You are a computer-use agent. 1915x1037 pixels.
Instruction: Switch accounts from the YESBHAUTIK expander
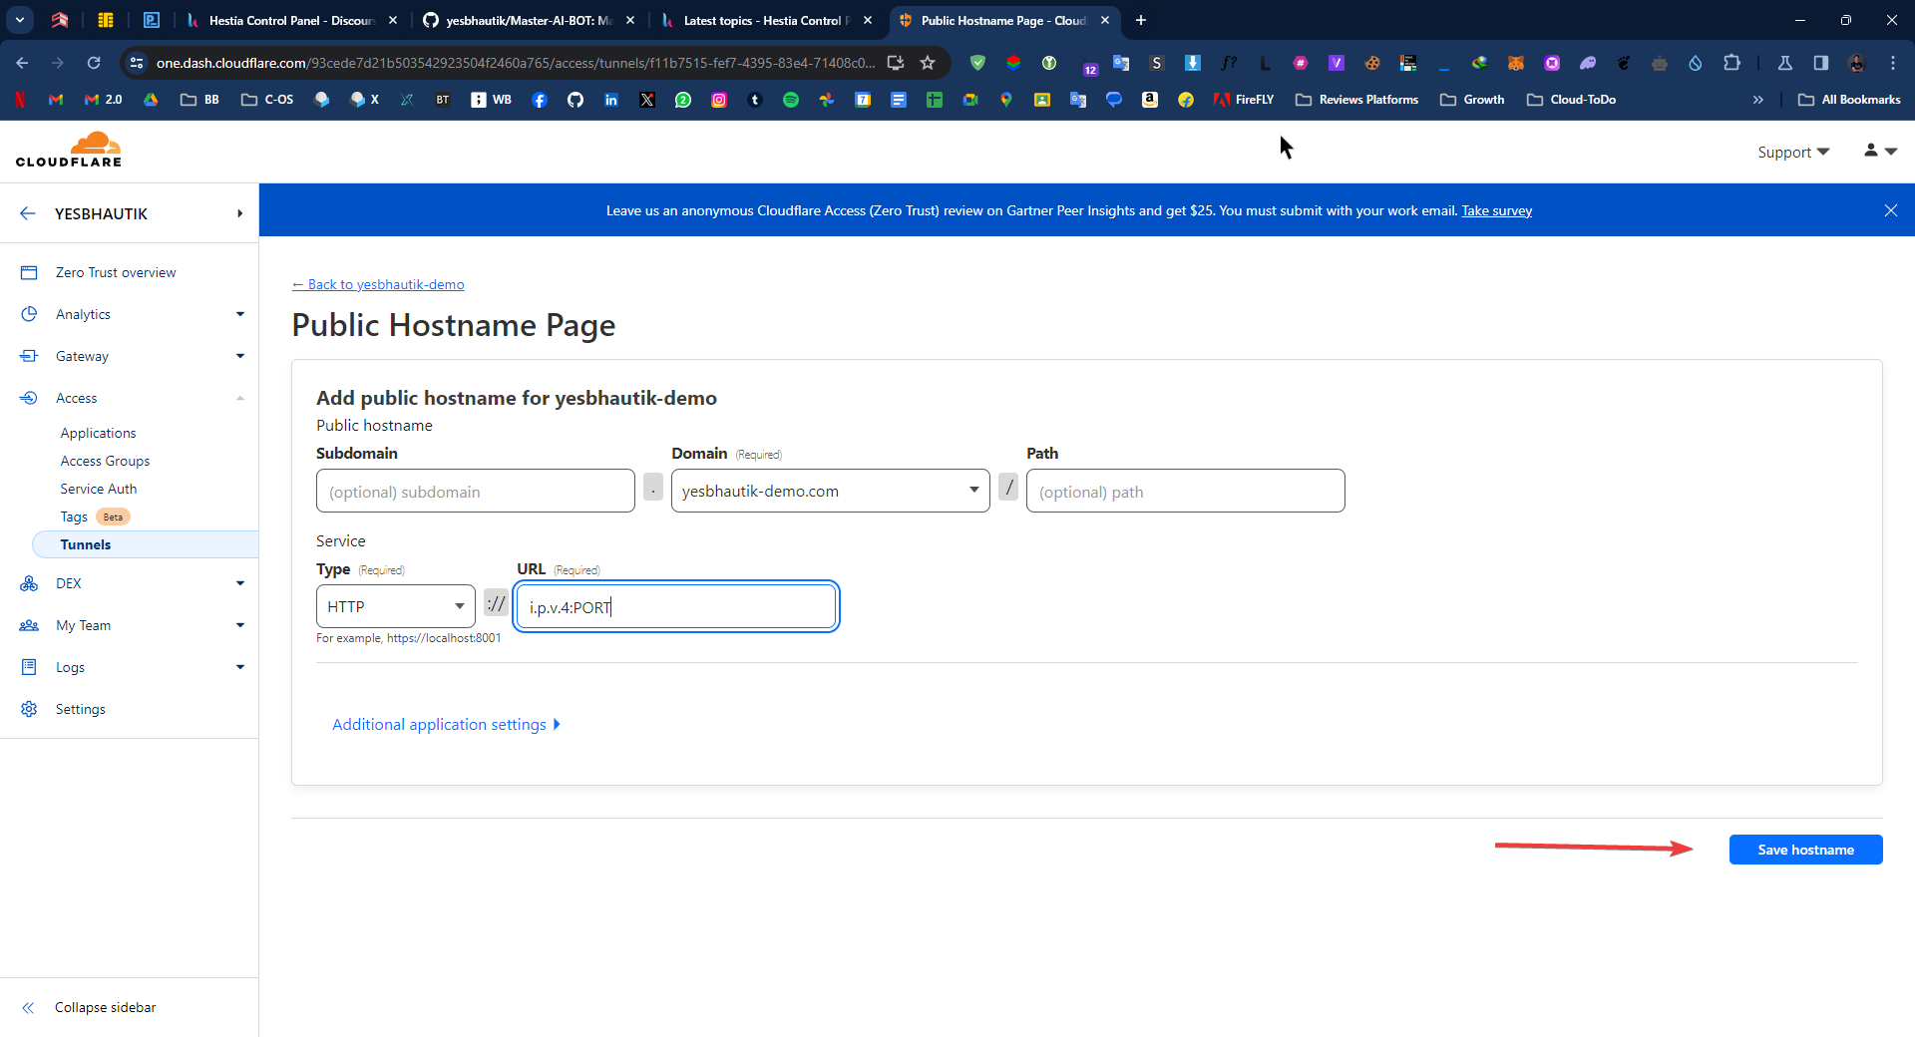pyautogui.click(x=240, y=213)
